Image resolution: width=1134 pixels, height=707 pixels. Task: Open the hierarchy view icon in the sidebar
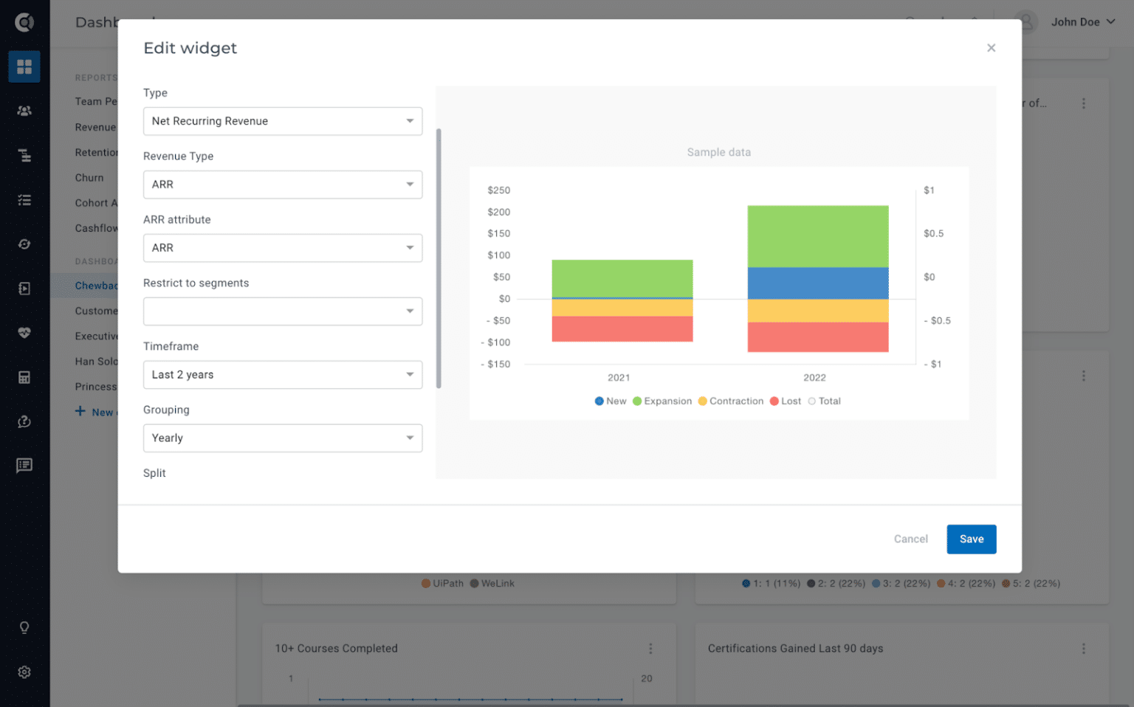click(x=24, y=155)
